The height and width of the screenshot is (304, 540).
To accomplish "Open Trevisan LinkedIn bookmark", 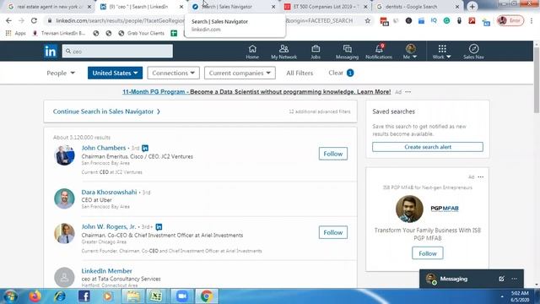I will (x=59, y=33).
